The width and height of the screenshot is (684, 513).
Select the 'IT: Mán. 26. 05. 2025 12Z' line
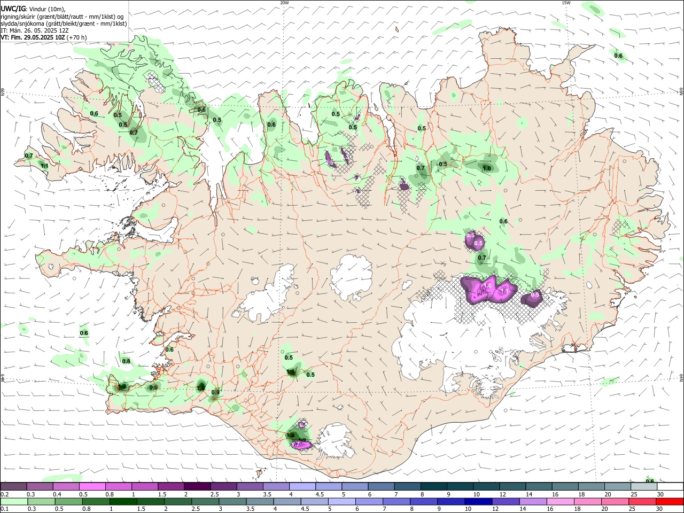[35, 30]
